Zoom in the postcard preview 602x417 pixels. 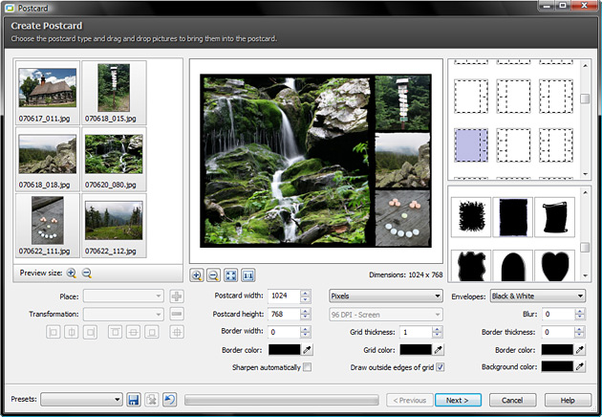(197, 275)
